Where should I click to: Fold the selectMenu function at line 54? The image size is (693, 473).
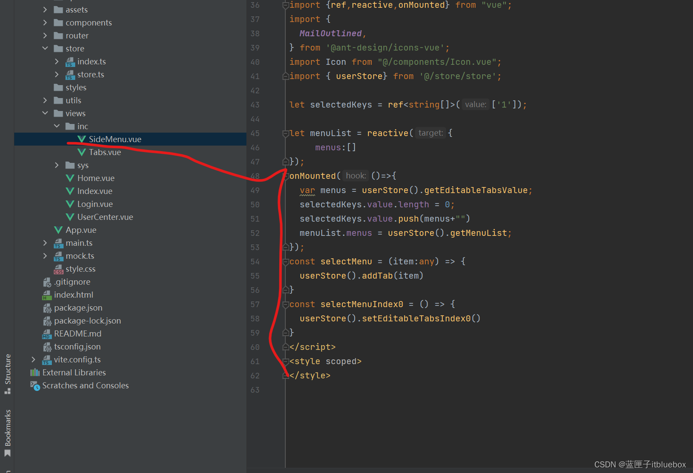click(285, 262)
